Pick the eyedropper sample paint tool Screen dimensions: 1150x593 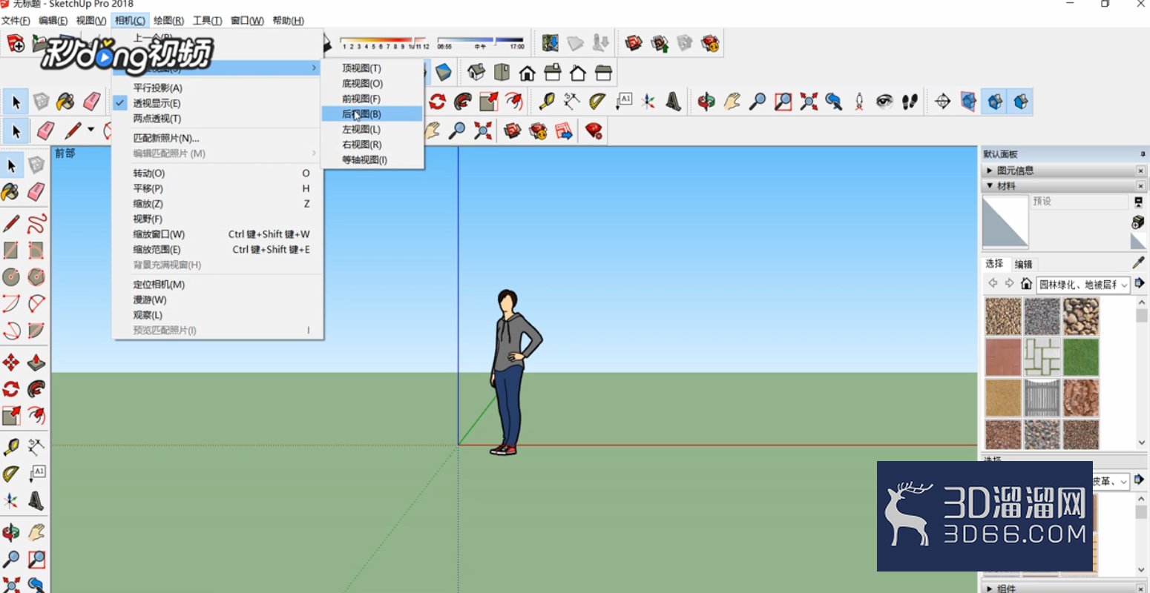tap(1139, 262)
